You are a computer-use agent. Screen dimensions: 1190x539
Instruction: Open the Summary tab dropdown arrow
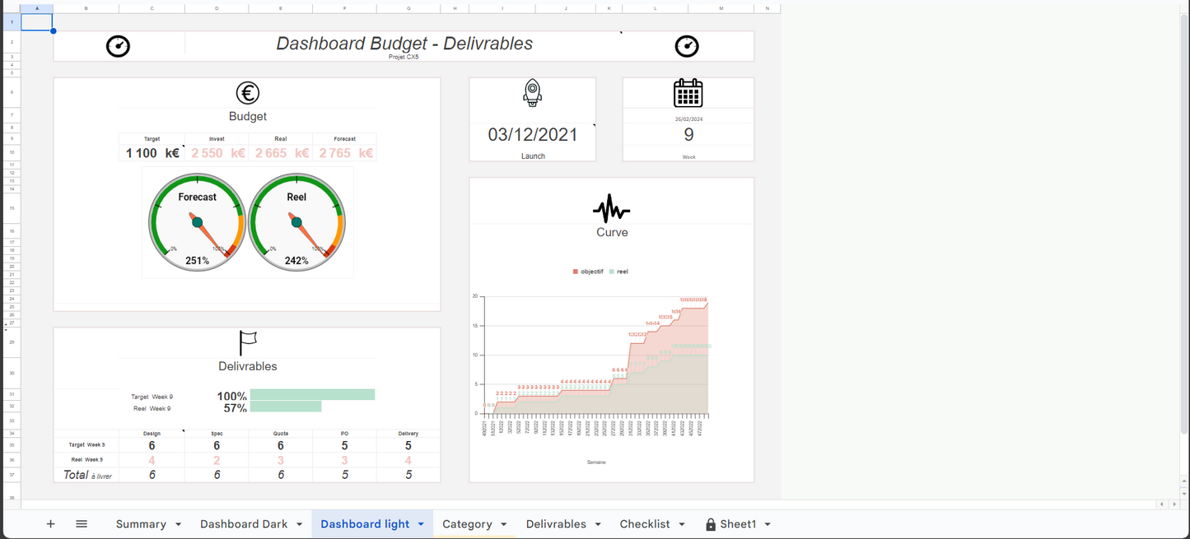[178, 524]
